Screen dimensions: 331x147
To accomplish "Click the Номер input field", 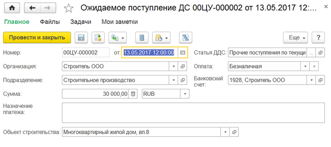I will pos(86,53).
